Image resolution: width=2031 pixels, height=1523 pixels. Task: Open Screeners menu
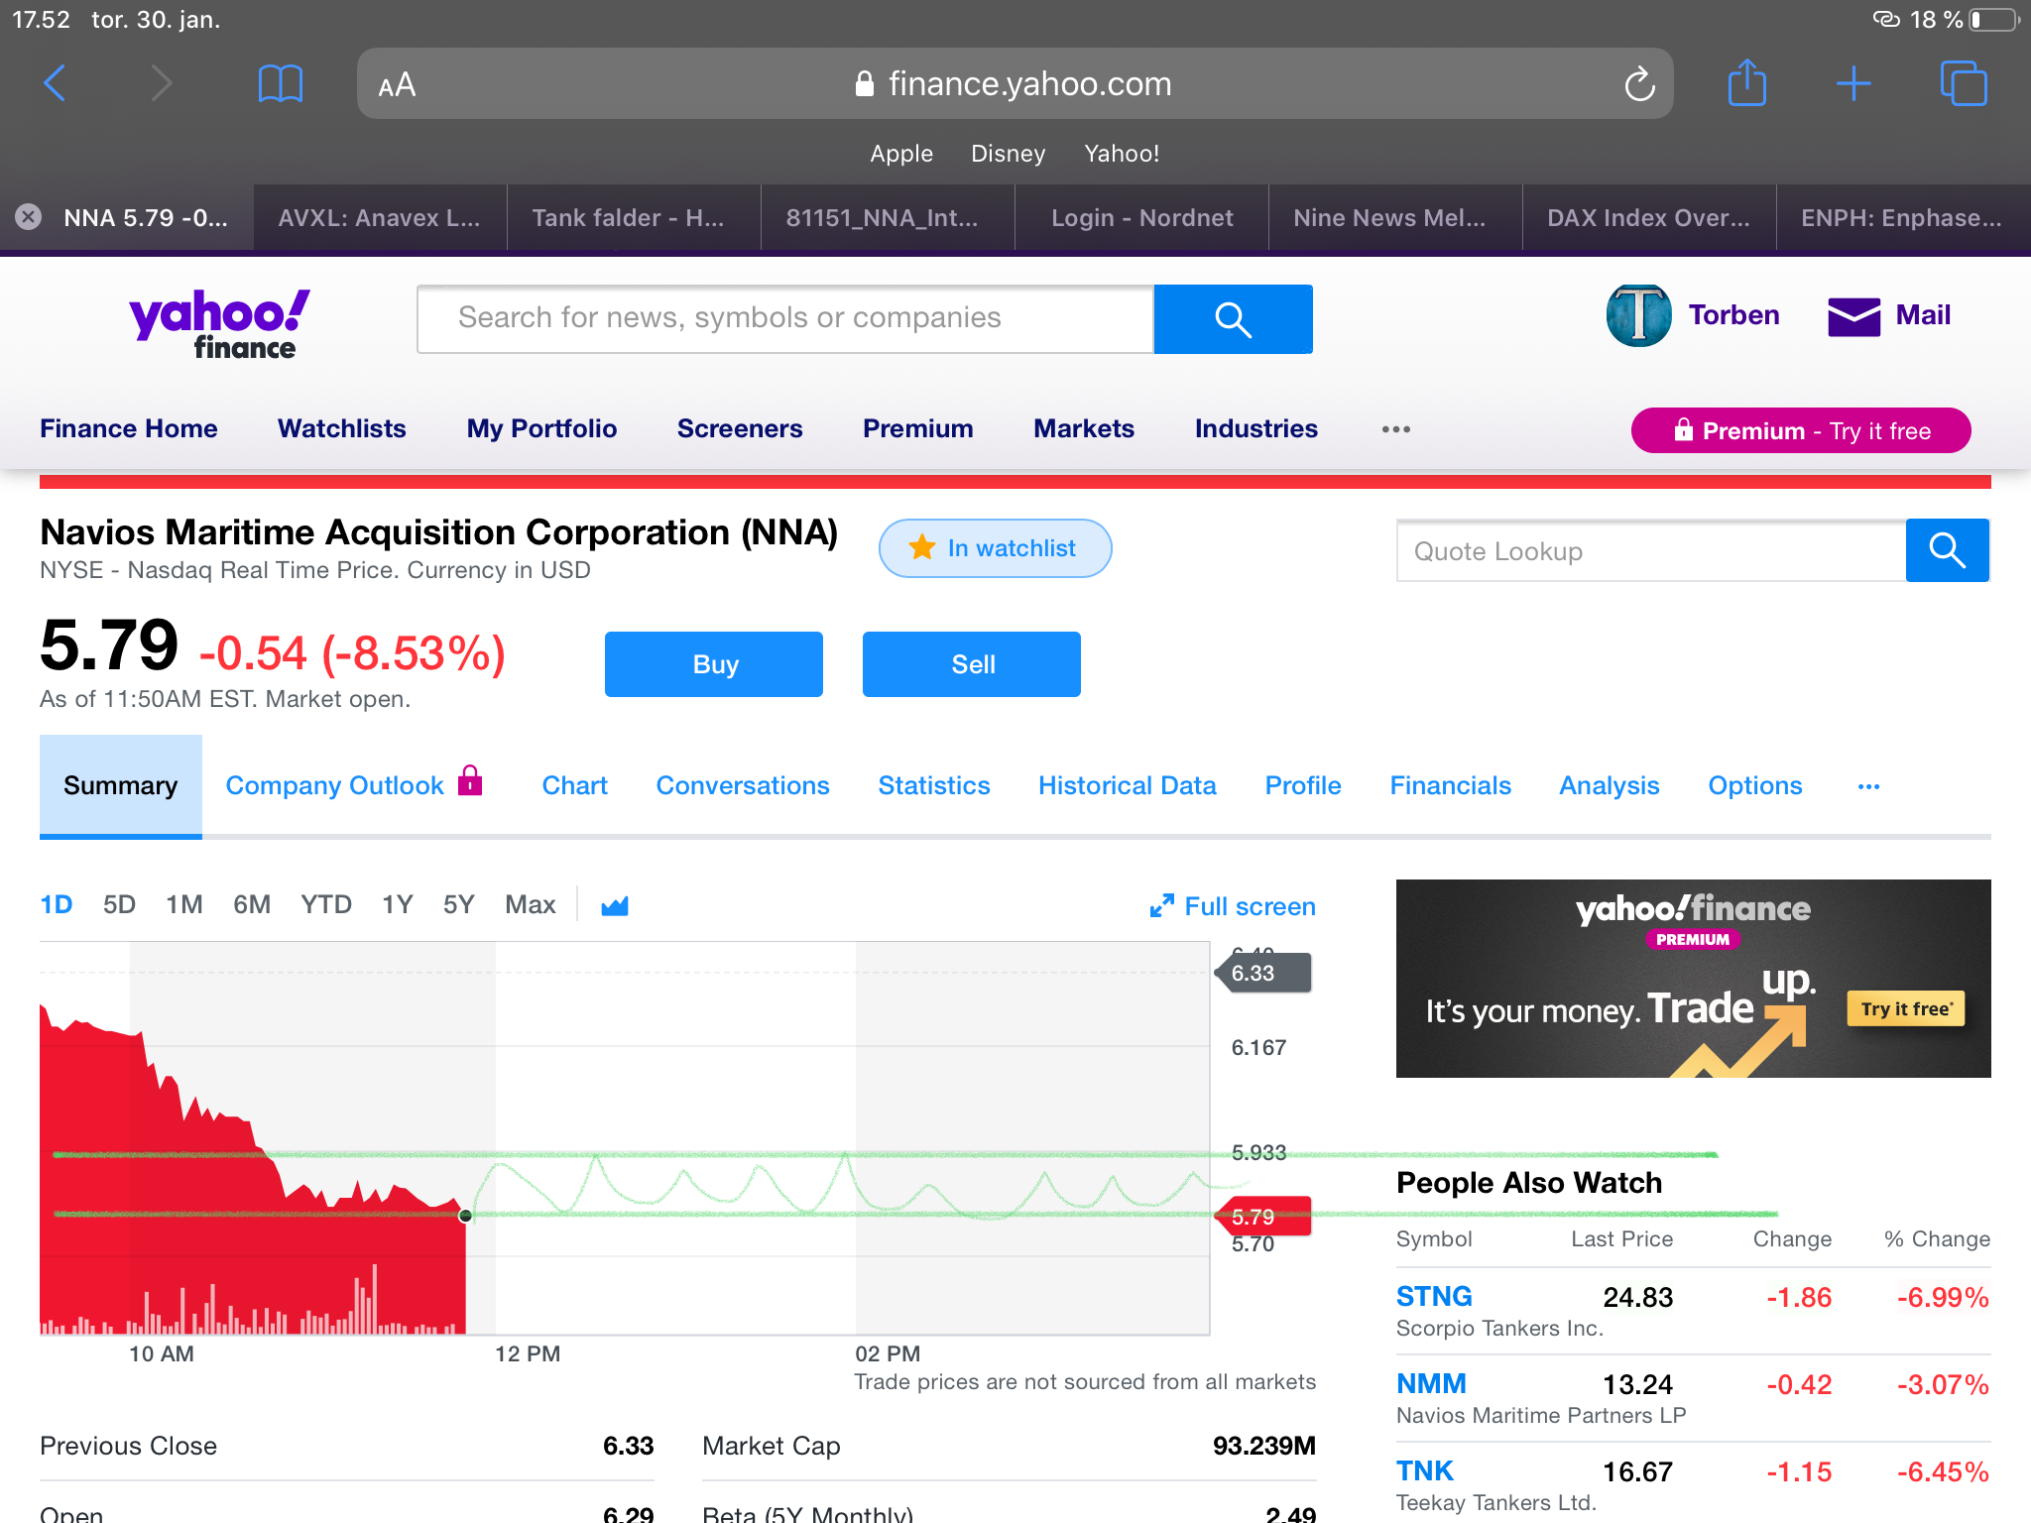pos(740,429)
